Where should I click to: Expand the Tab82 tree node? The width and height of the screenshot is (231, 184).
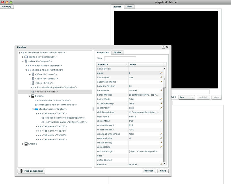37,139
